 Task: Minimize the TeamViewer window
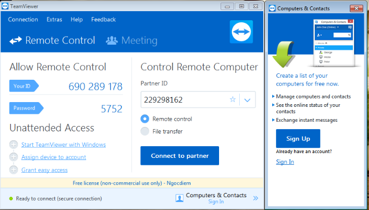227,6
